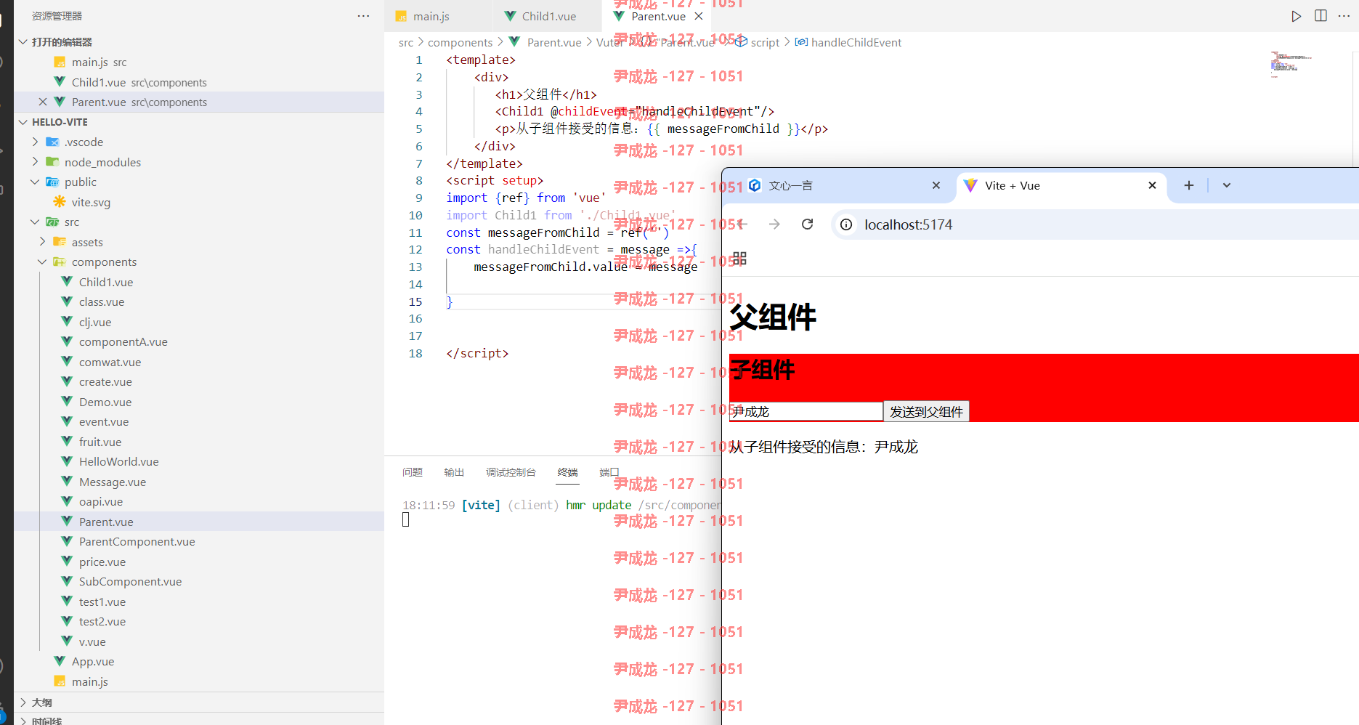The height and width of the screenshot is (725, 1359).
Task: Open price.vue file
Action: [x=102, y=562]
